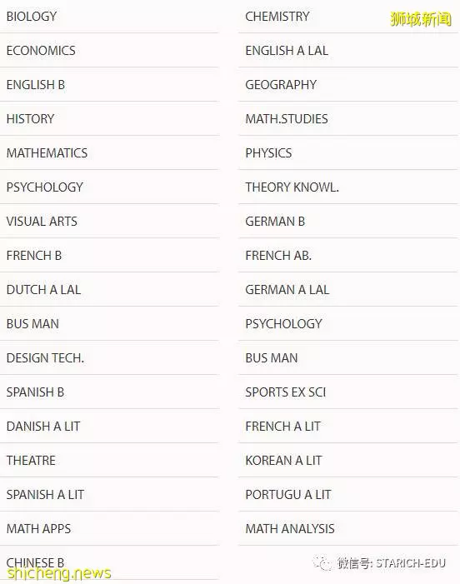Select THEORY KNOWL. entry

click(x=347, y=187)
